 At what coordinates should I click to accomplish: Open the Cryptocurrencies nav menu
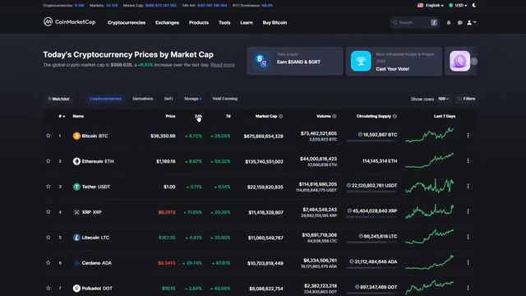coord(127,22)
